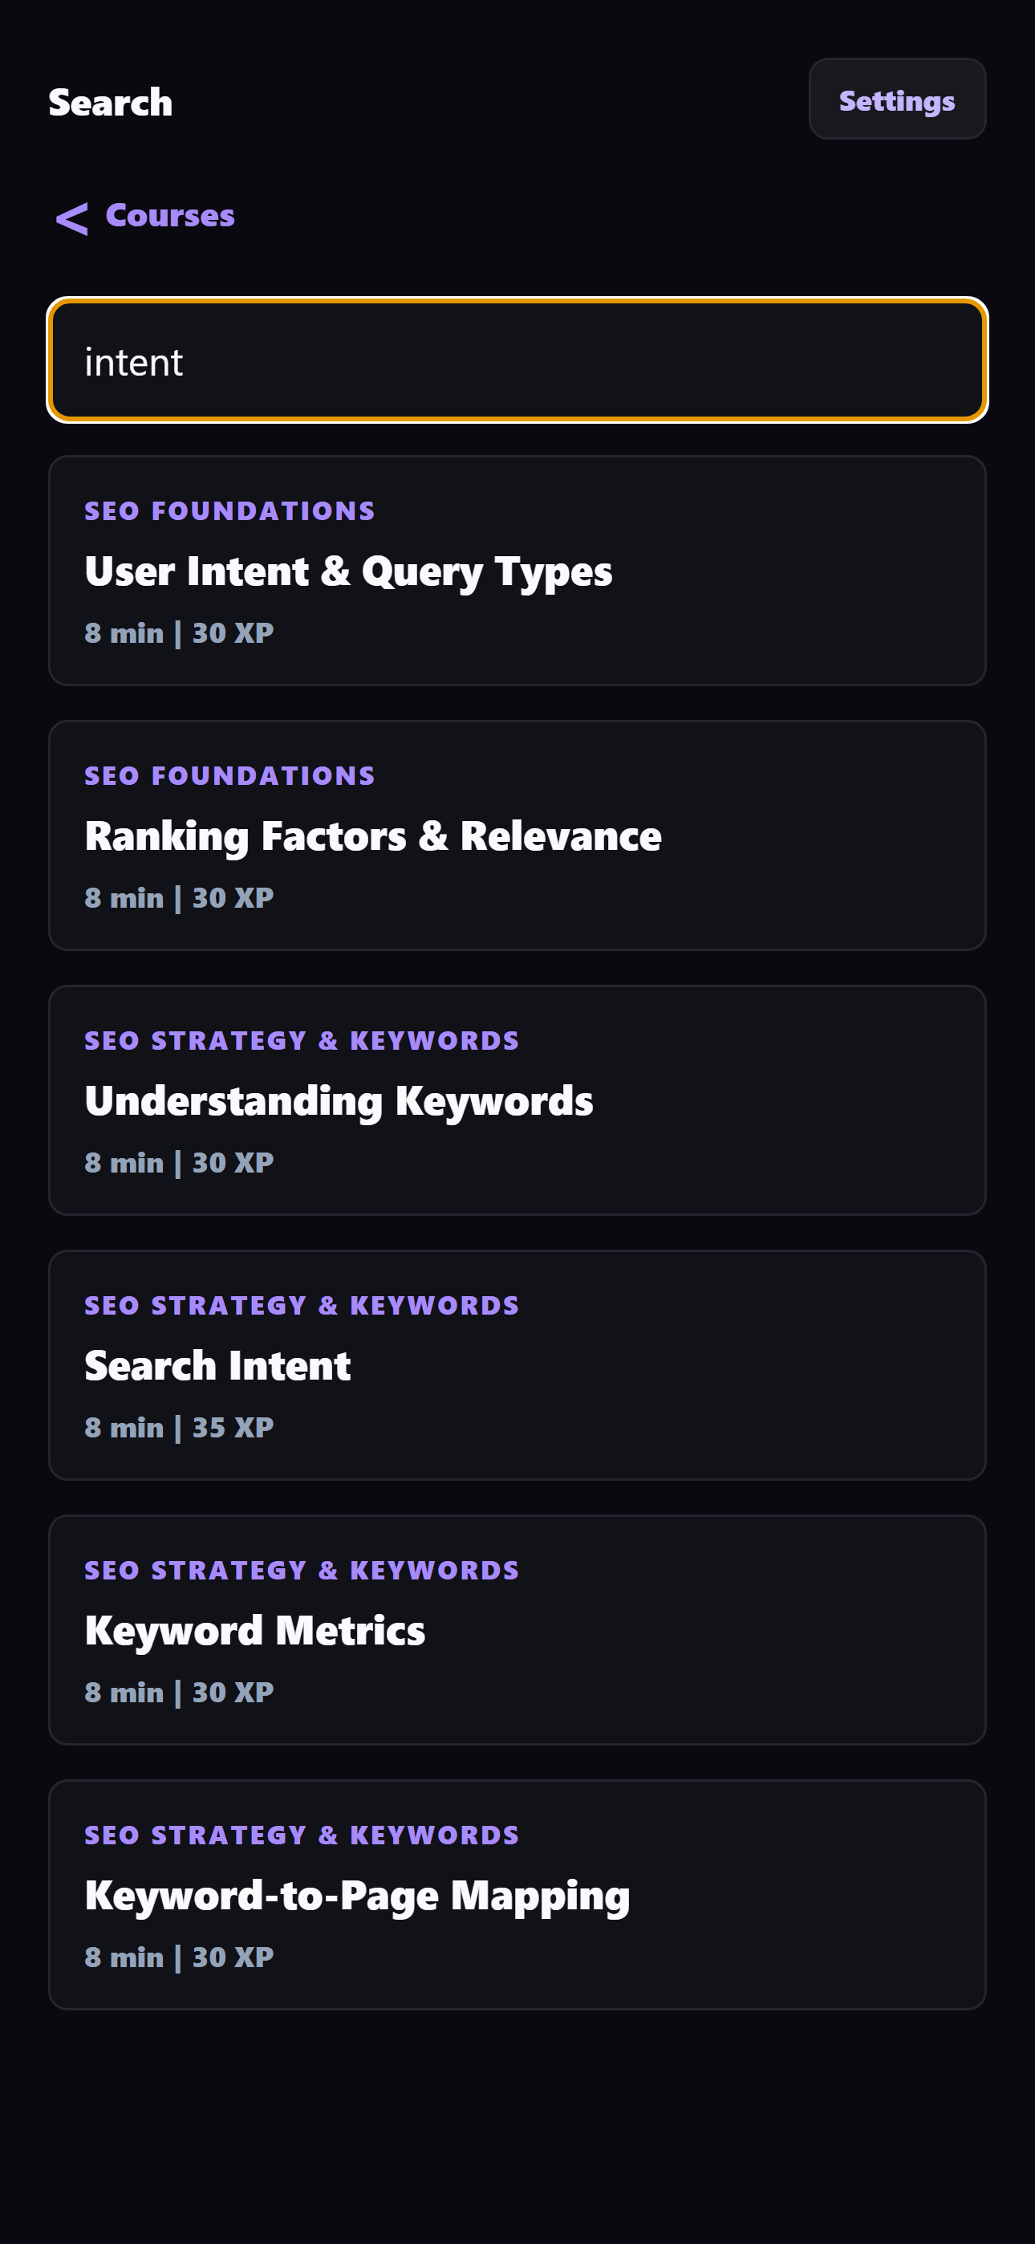Click the SEO FOUNDATIONS label on Ranking Factors card
The height and width of the screenshot is (2244, 1035).
(x=229, y=774)
